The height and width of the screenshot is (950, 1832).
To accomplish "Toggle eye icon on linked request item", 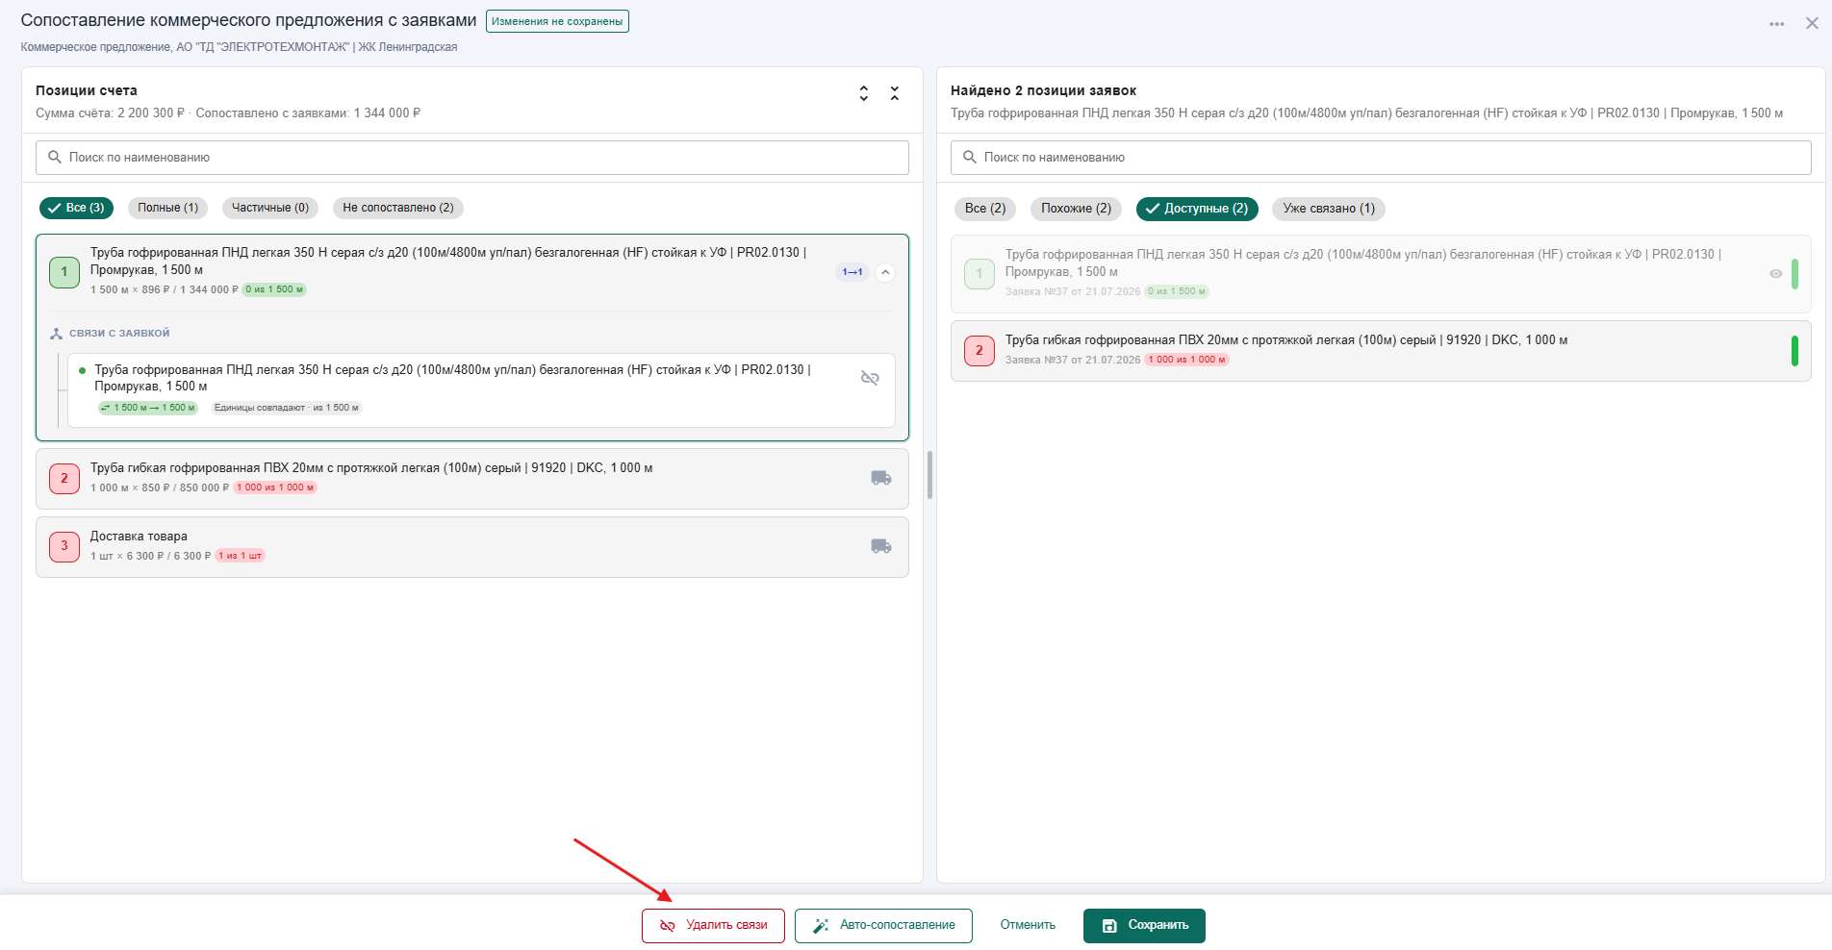I will (1775, 274).
